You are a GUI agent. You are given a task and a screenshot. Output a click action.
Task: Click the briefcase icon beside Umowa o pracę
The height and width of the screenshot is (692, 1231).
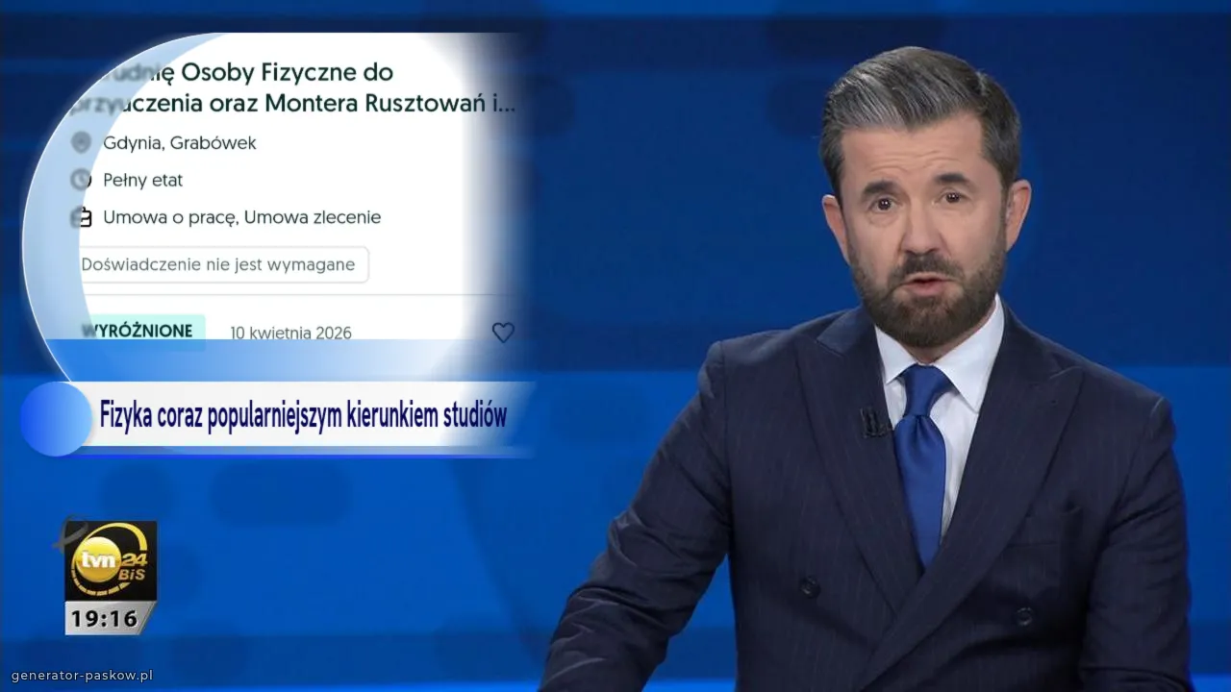click(82, 217)
